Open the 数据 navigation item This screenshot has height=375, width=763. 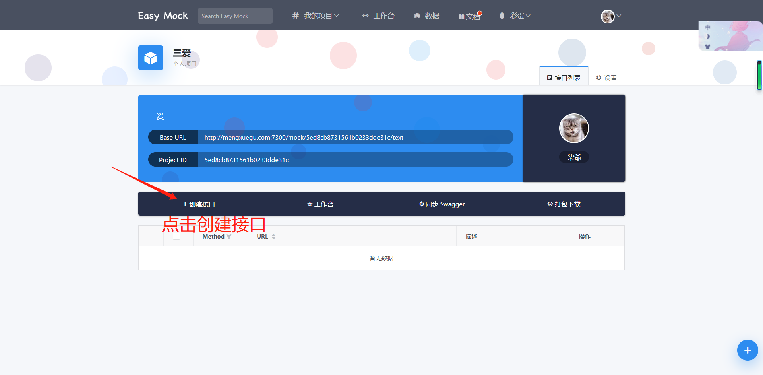pyautogui.click(x=432, y=16)
